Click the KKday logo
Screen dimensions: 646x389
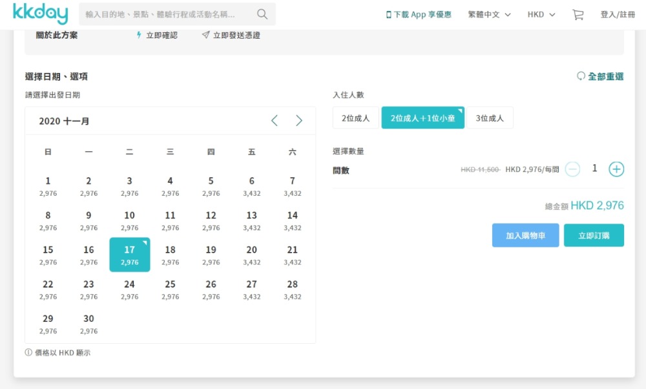pyautogui.click(x=40, y=14)
